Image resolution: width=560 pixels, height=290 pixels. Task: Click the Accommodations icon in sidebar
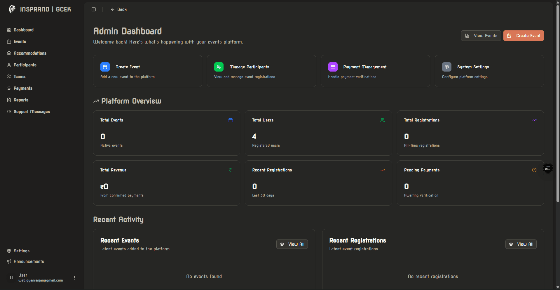[9, 53]
